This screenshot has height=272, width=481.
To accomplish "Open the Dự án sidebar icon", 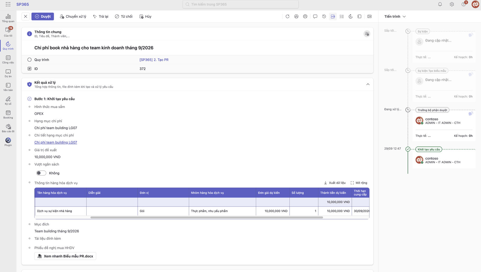I will tap(8, 73).
